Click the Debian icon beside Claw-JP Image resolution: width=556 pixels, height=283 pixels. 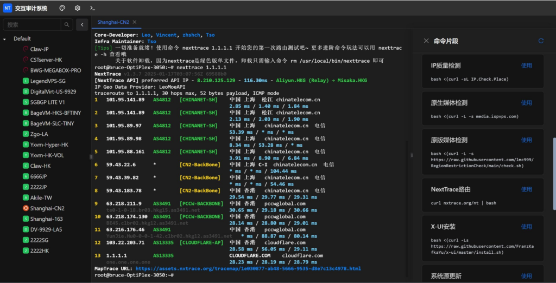click(x=26, y=49)
